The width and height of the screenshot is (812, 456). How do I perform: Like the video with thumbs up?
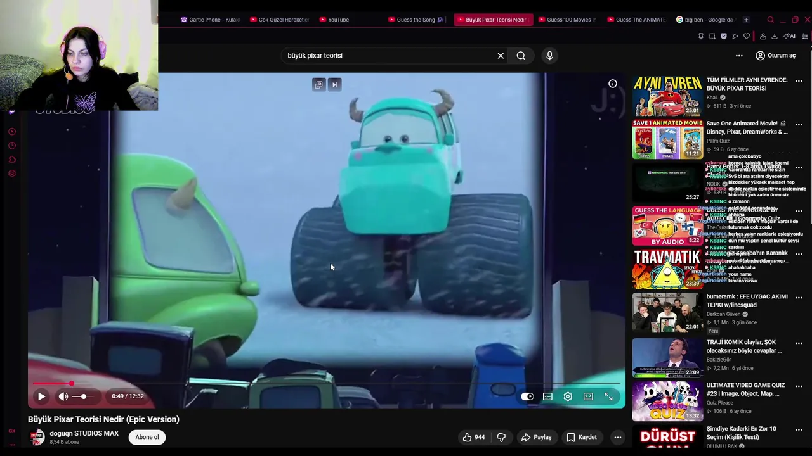tap(473, 437)
